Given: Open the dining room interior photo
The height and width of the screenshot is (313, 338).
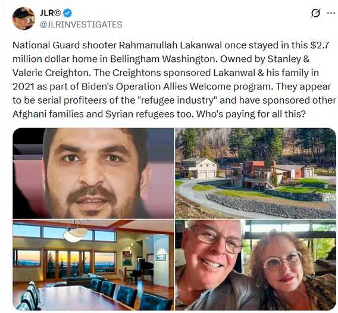Looking at the screenshot, I should pos(93,265).
